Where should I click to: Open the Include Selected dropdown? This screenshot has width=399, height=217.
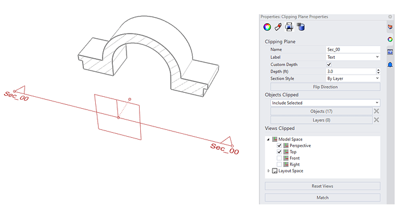[x=325, y=103]
